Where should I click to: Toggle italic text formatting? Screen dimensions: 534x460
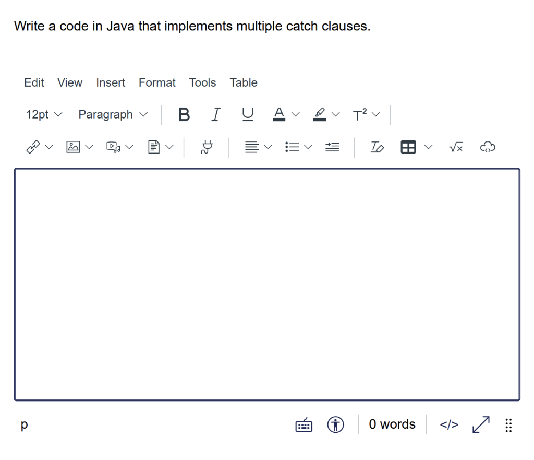click(x=215, y=114)
